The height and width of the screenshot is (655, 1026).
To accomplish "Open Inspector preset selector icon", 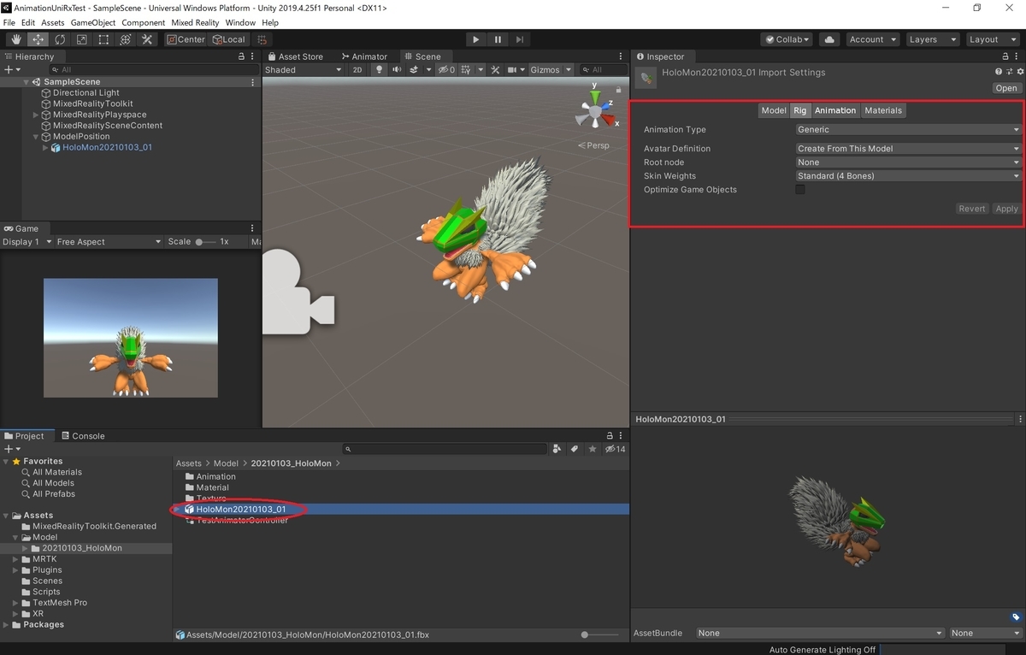I will 1008,73.
